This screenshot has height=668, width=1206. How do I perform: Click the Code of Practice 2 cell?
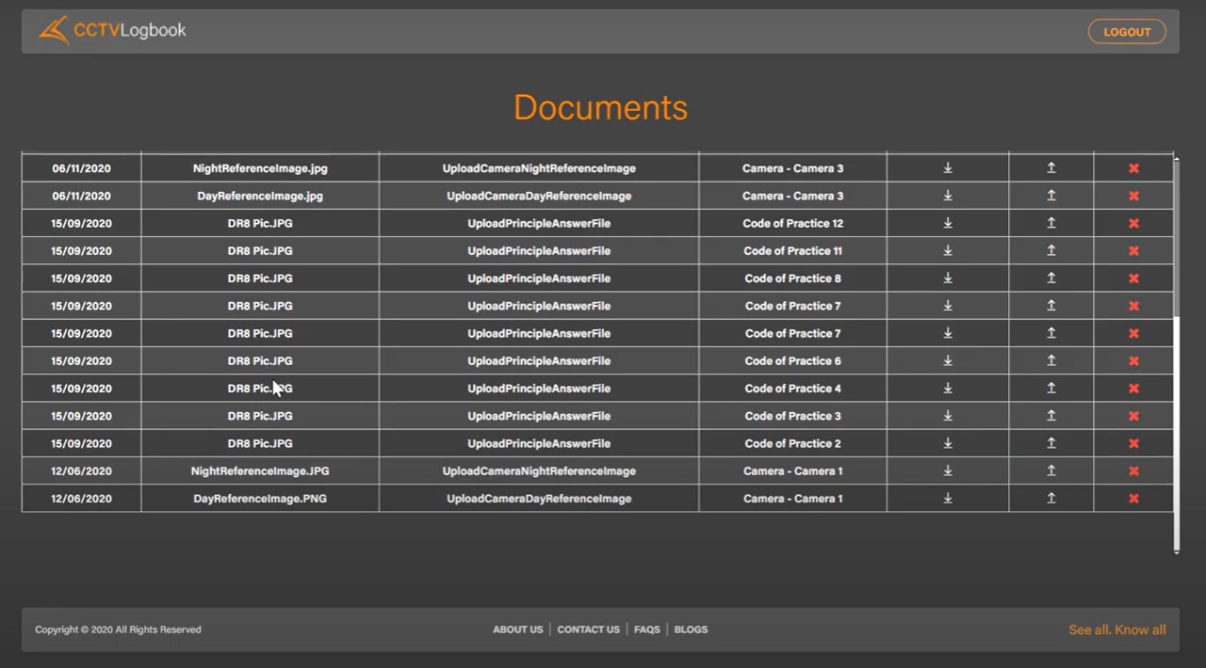[793, 443]
